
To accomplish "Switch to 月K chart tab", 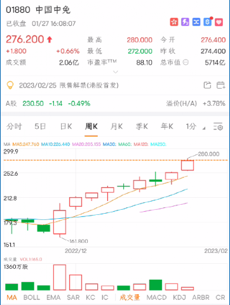I will point(116,126).
